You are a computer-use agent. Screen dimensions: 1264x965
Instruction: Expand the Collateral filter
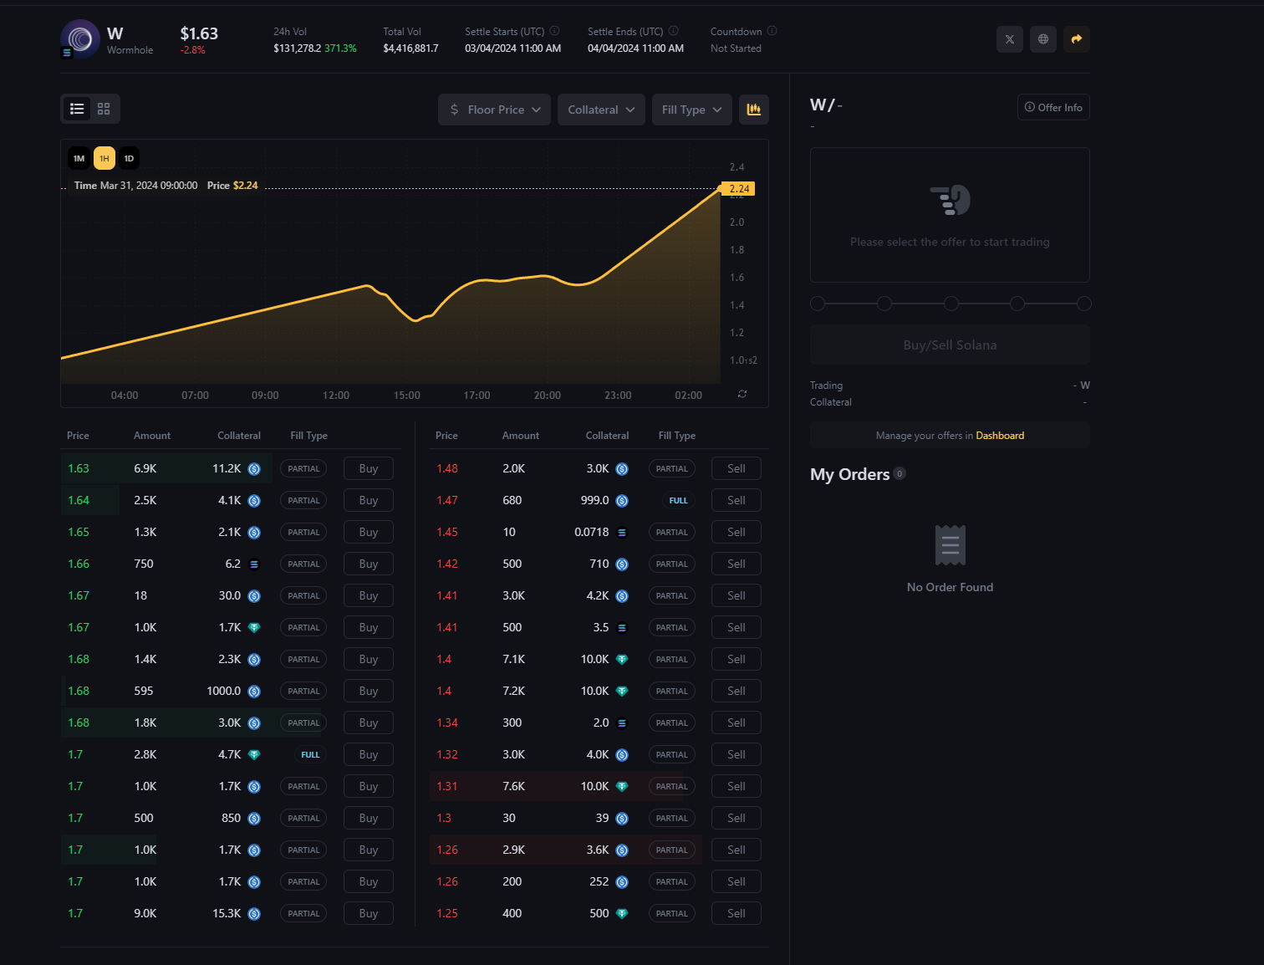coord(600,109)
